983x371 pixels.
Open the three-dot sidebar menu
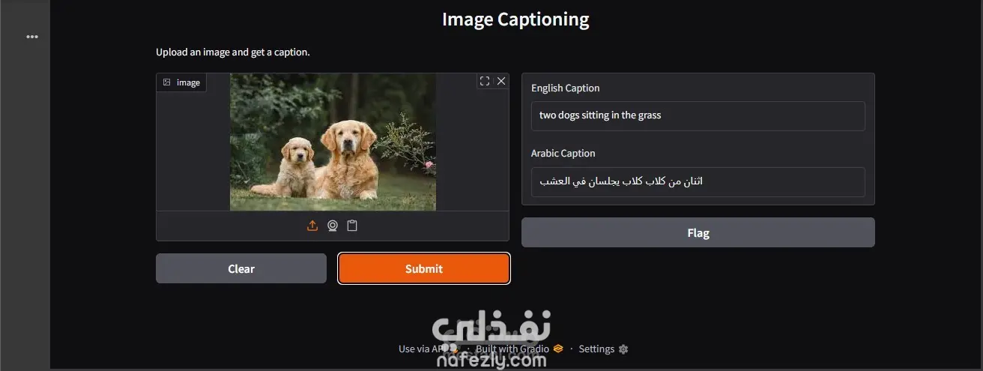pos(32,36)
